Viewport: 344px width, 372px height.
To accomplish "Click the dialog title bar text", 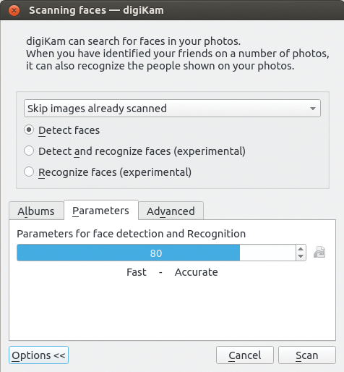I will [96, 10].
